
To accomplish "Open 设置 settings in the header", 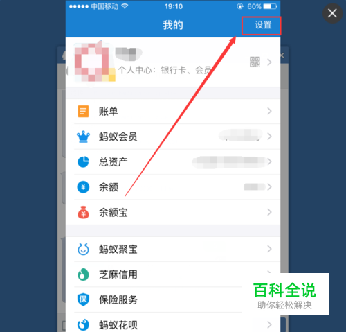I will (x=263, y=25).
